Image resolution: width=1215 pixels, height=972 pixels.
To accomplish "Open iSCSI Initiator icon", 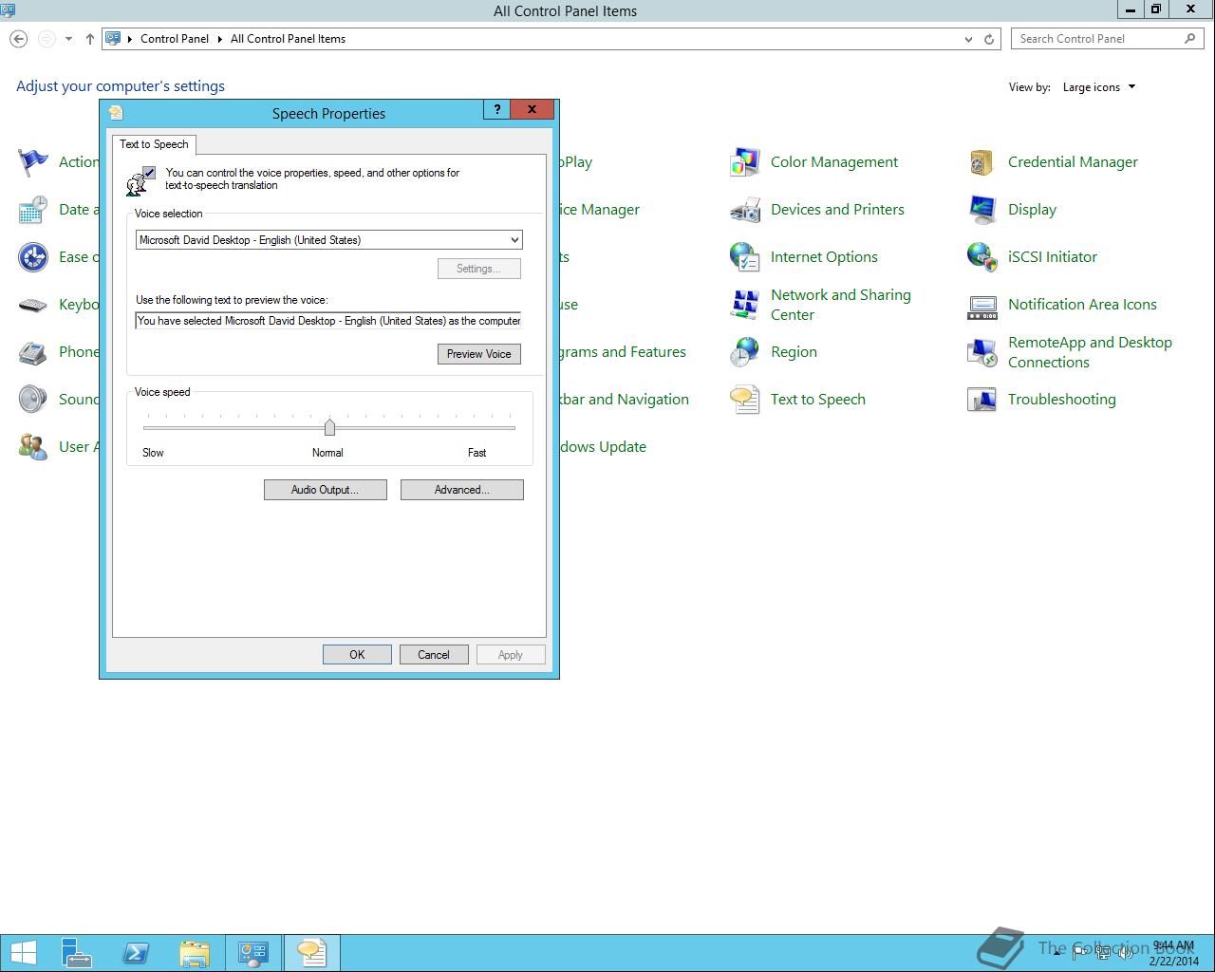I will click(982, 257).
